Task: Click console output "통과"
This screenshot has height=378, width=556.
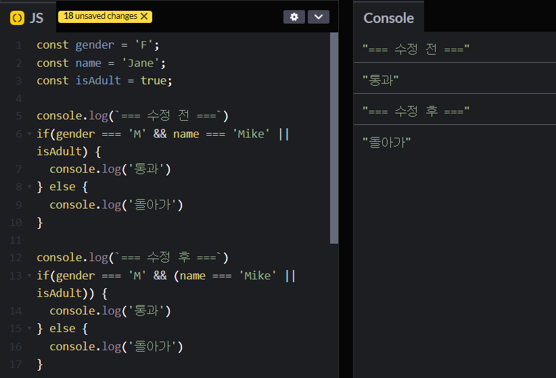Action: 381,80
